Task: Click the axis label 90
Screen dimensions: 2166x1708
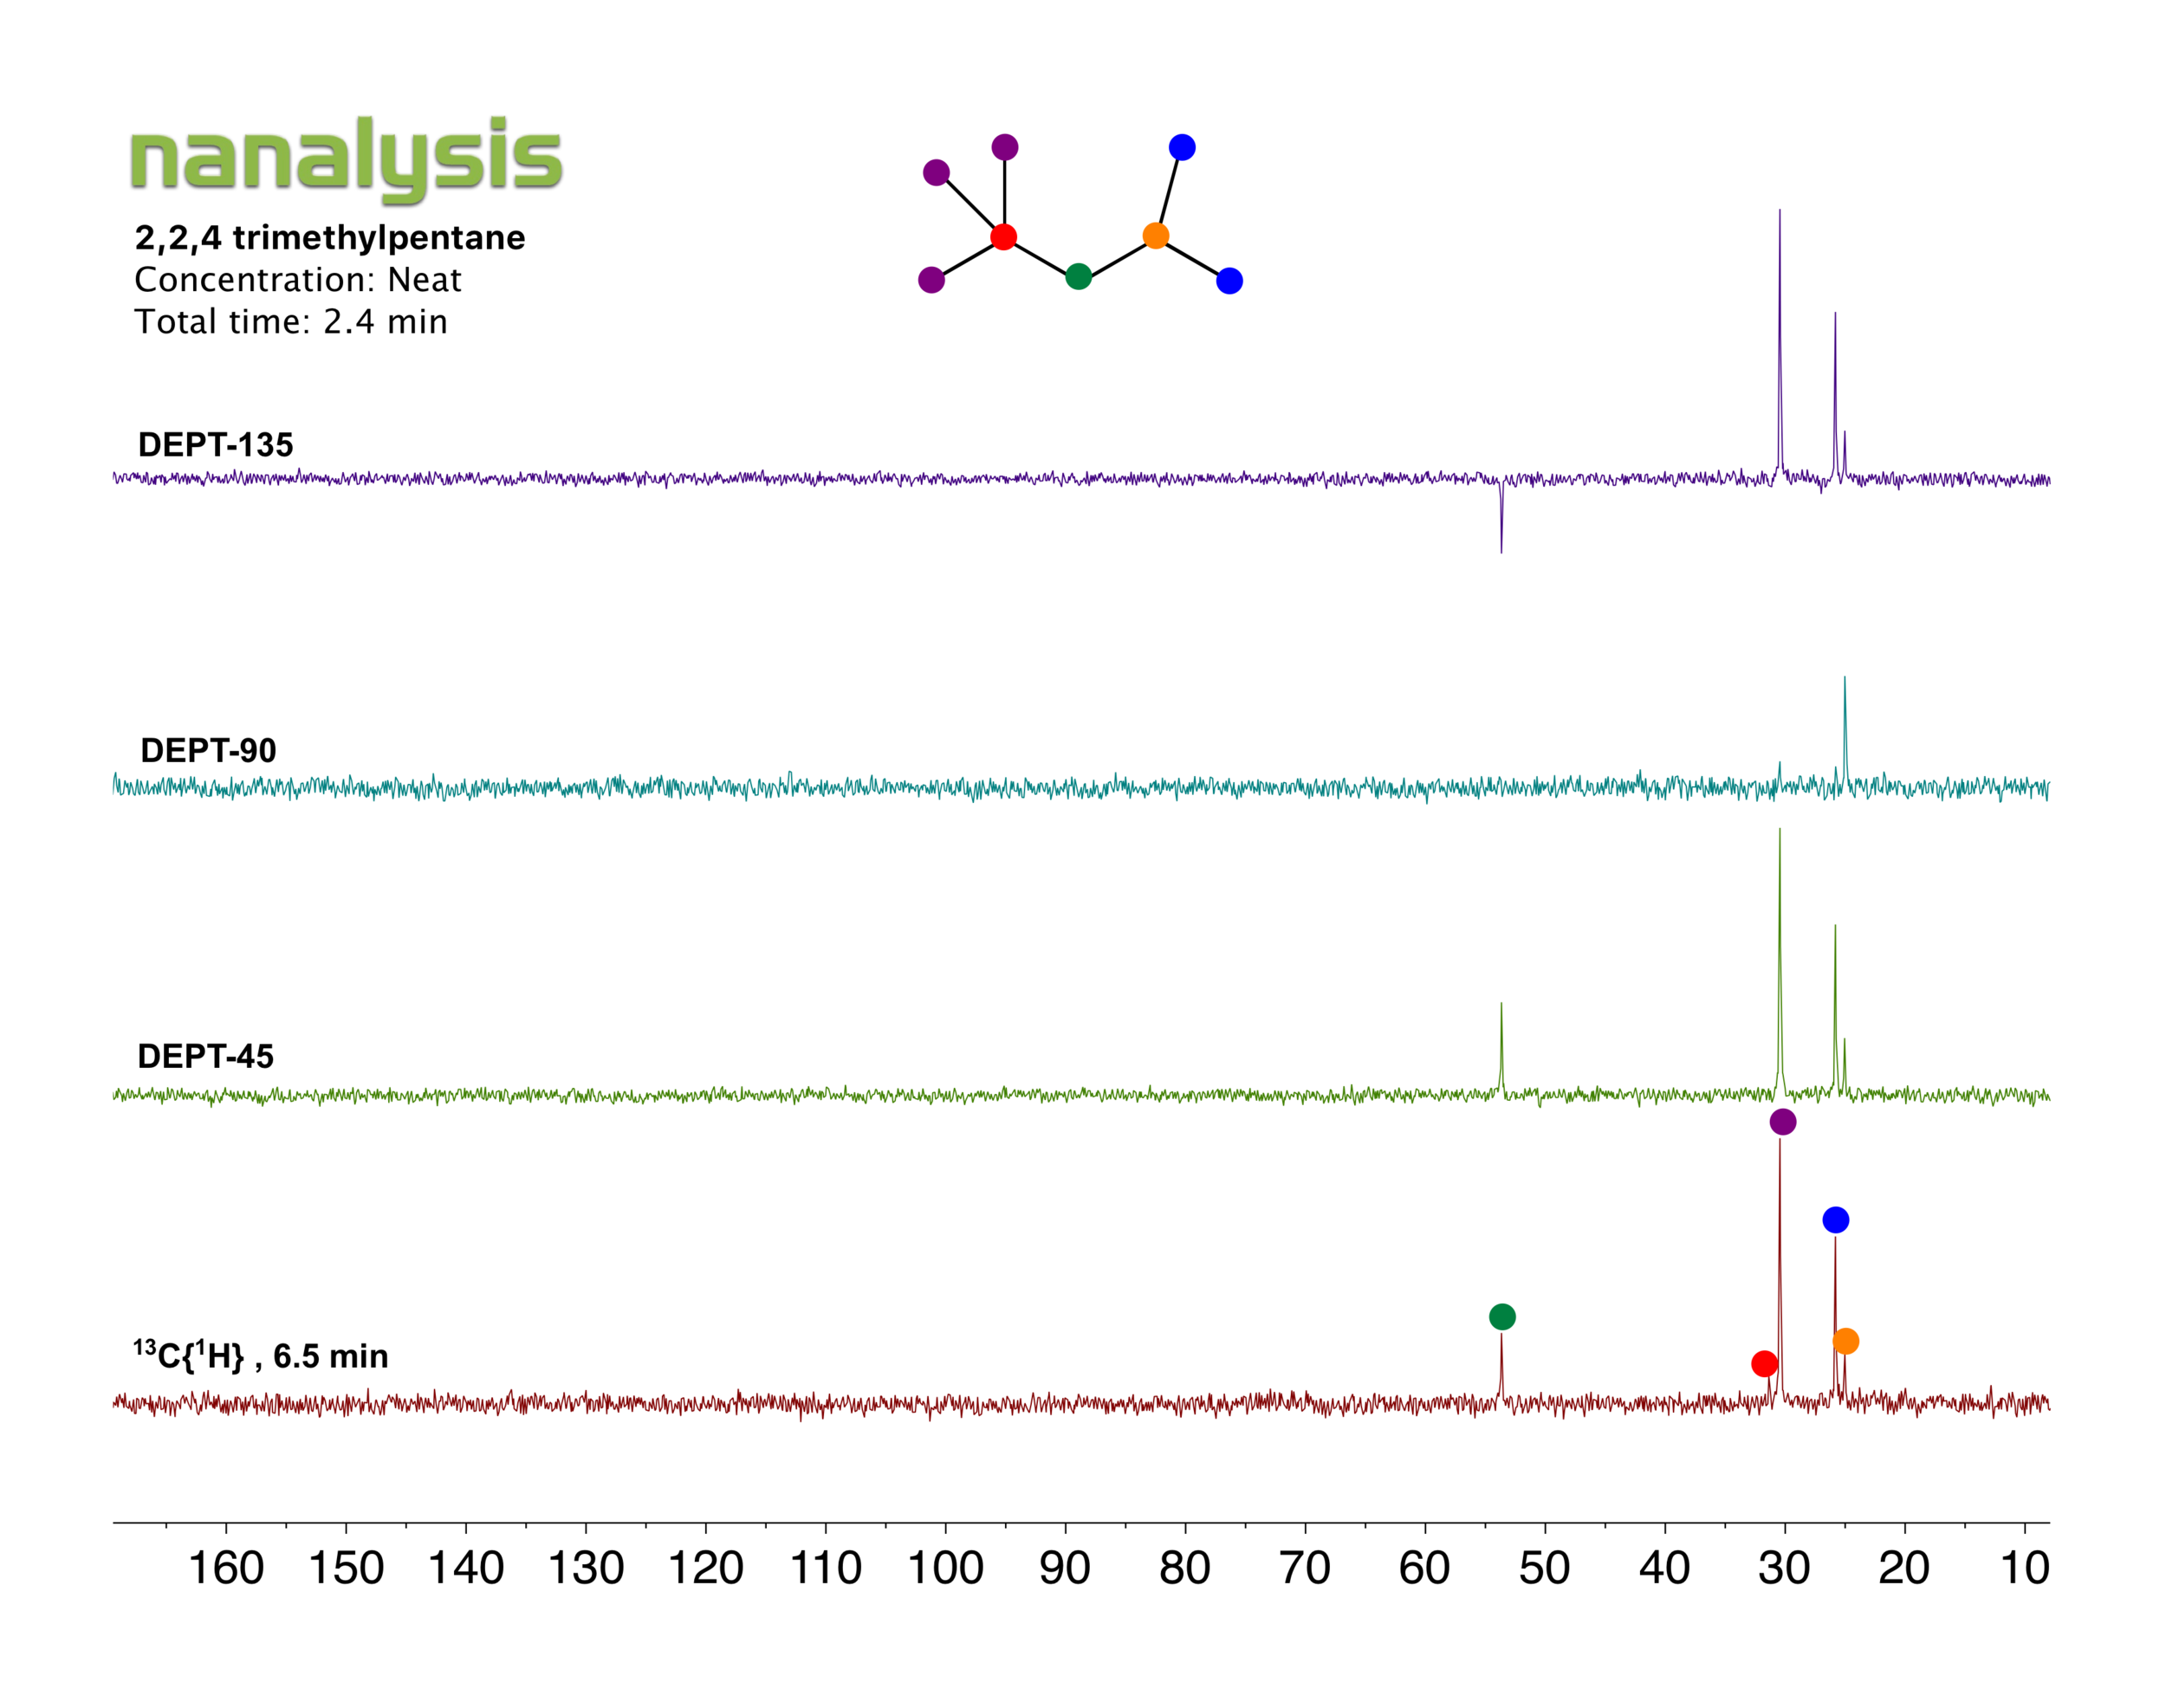Action: 1065,1568
